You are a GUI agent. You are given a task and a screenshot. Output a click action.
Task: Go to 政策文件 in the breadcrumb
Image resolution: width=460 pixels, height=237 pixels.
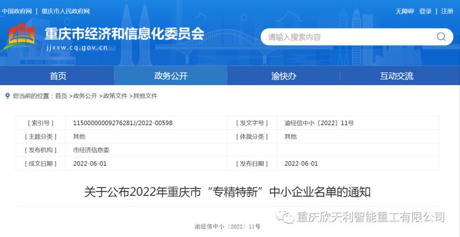115,96
